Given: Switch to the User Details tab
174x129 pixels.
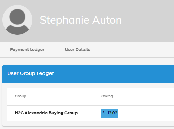Looking at the screenshot, I should pyautogui.click(x=78, y=50).
